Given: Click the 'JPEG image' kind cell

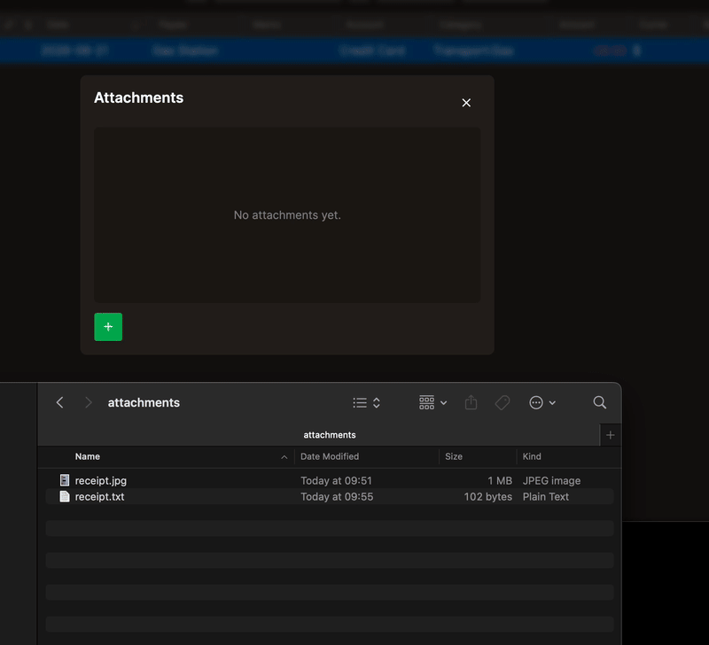Looking at the screenshot, I should 551,480.
